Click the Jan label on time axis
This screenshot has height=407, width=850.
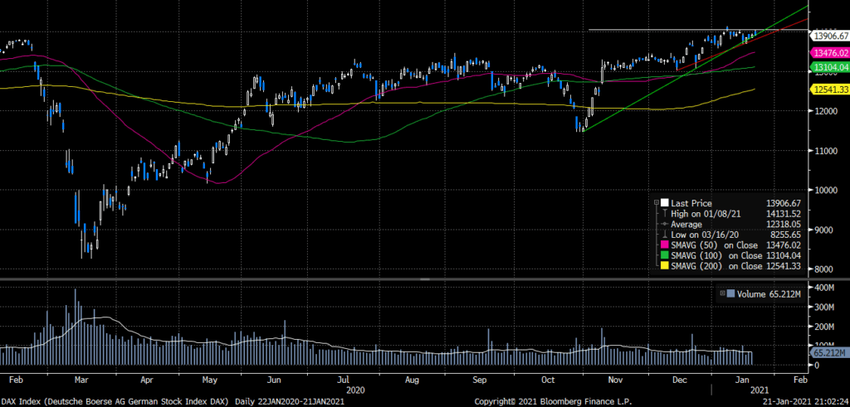[x=743, y=380]
